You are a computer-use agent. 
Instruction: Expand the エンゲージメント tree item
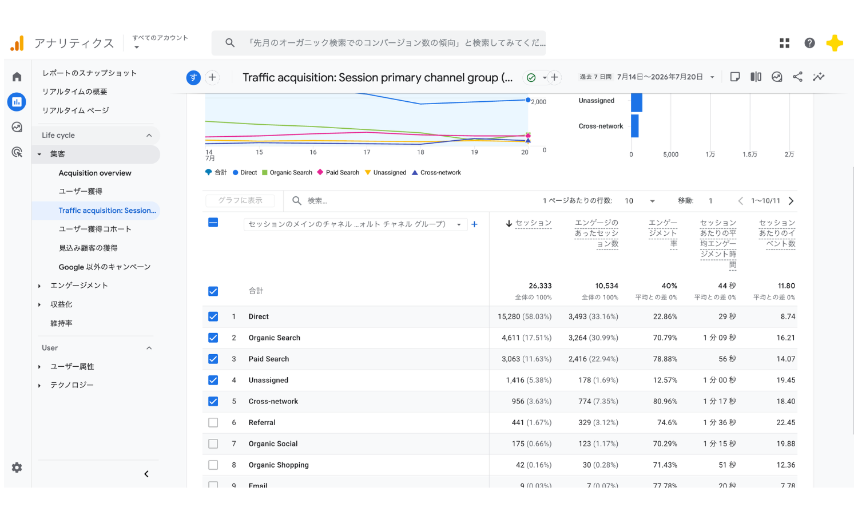(x=39, y=286)
